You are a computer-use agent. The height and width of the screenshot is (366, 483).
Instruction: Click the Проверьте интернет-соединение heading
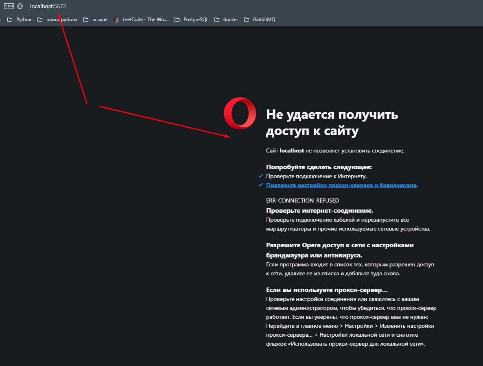tap(319, 211)
